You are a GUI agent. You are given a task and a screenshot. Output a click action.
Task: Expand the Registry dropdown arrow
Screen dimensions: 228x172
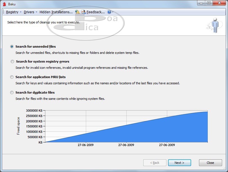pyautogui.click(x=21, y=12)
